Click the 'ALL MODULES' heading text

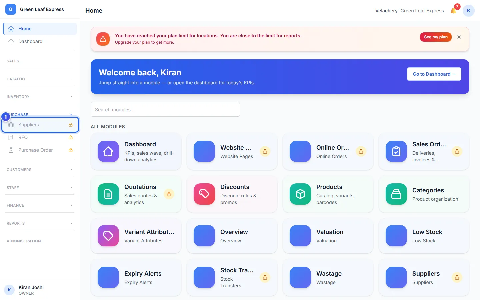coord(108,127)
